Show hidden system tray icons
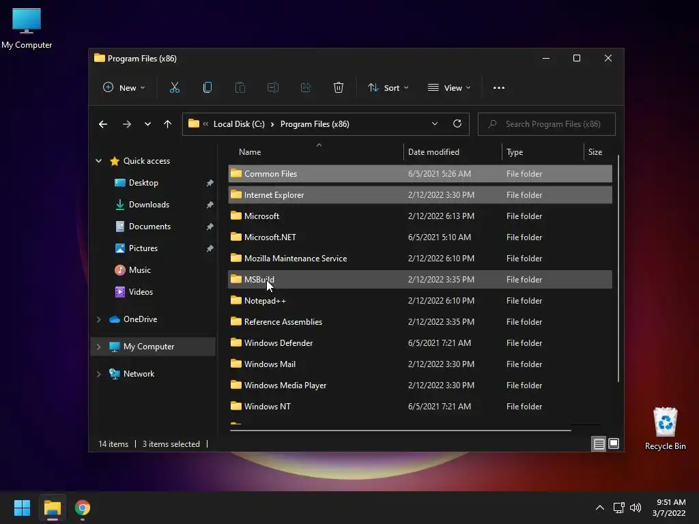 coord(600,508)
